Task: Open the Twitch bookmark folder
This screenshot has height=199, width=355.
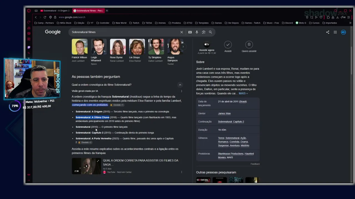Action: 134,23
